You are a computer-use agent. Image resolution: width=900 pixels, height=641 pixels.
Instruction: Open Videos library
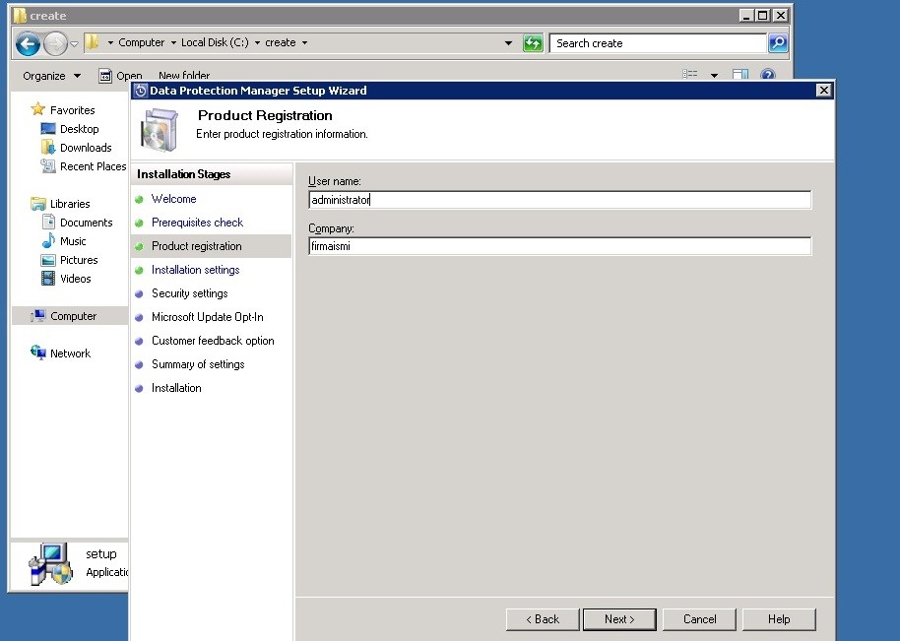tap(75, 279)
